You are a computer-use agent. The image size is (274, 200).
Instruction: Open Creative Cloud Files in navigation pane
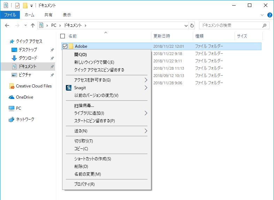pyautogui.click(x=34, y=86)
